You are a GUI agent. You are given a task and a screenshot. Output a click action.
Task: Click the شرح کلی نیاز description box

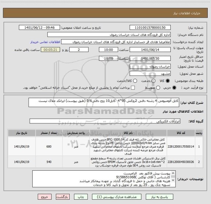104,103
